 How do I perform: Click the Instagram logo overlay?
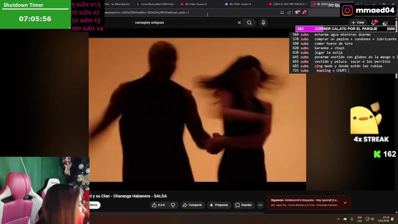347,10
